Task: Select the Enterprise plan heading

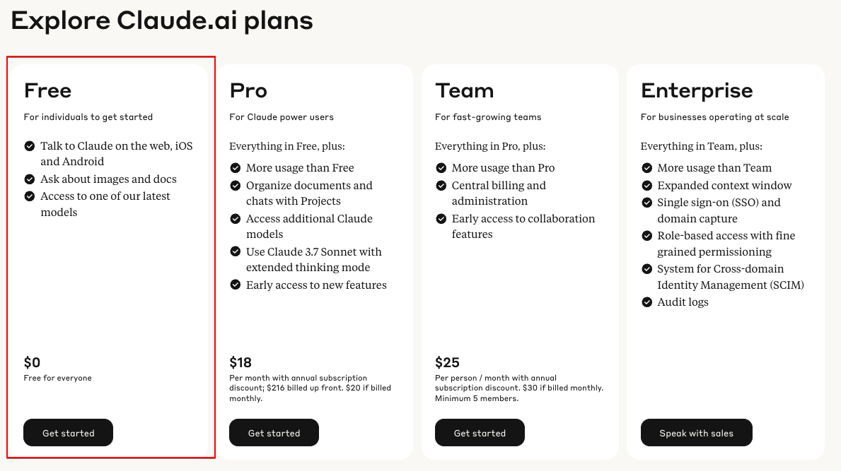Action: [x=697, y=91]
